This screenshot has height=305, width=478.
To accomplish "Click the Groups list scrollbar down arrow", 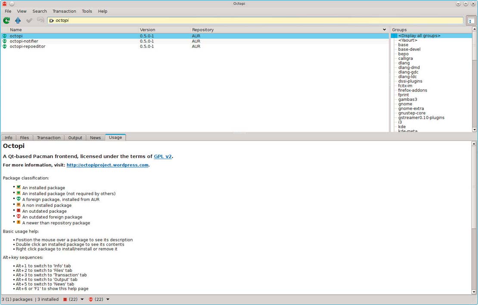I will [x=475, y=129].
